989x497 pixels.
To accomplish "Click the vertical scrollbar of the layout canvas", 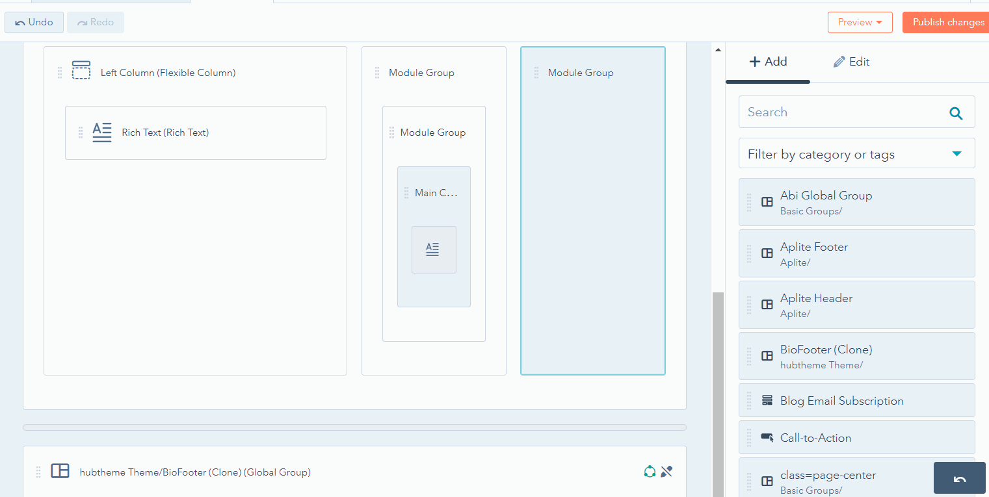I will pos(718,390).
